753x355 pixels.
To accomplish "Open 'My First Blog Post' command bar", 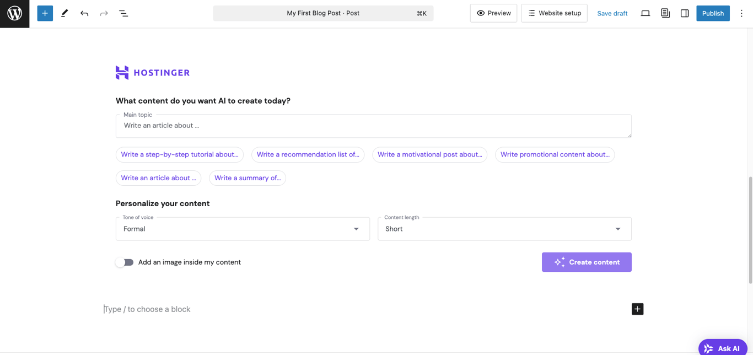I will [323, 13].
